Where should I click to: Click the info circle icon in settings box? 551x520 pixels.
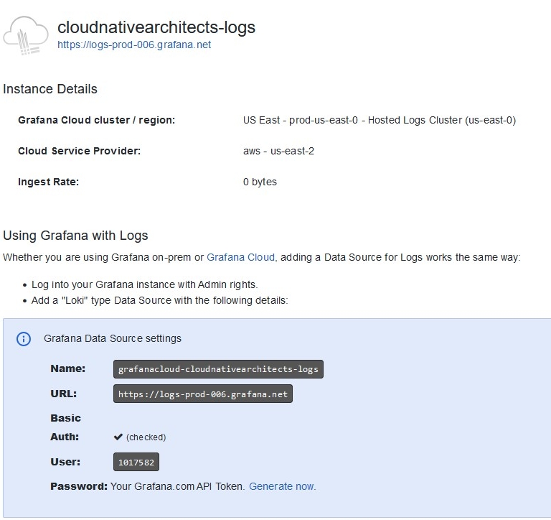tap(24, 339)
